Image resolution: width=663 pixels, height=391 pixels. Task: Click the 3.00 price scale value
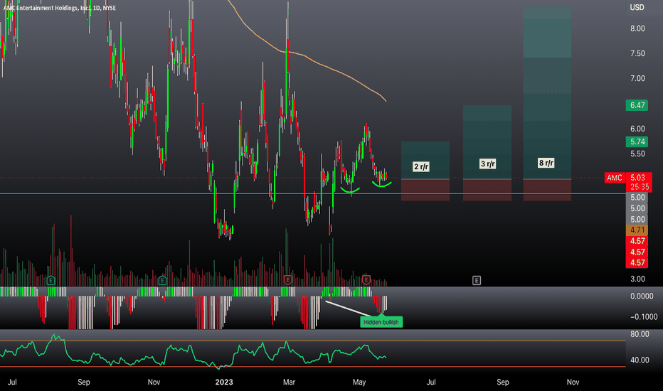coord(637,279)
